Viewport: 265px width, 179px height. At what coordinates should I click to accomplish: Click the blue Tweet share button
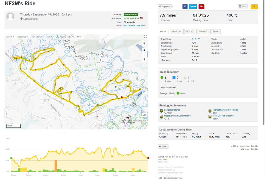(193, 6)
